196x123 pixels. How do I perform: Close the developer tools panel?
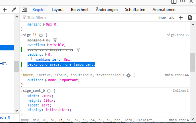point(191,1)
